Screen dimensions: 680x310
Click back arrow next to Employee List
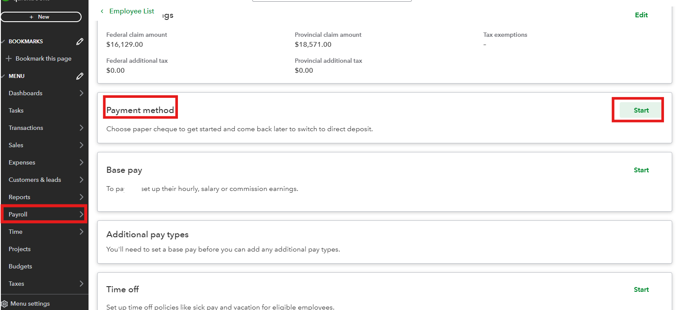click(102, 11)
